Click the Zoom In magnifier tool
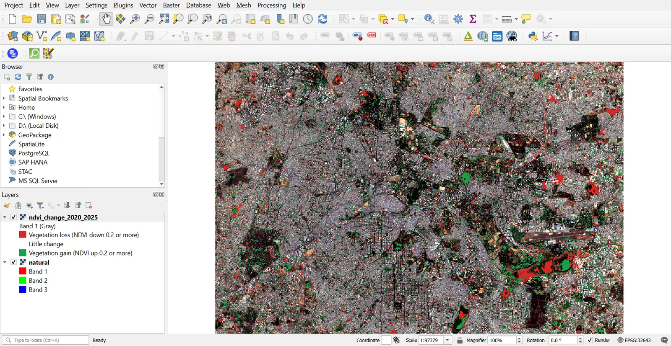This screenshot has height=346, width=671. 135,19
